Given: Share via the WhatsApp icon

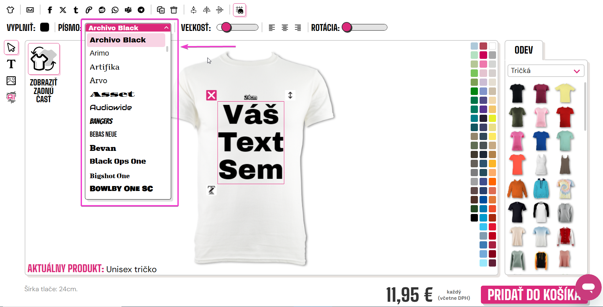Looking at the screenshot, I should tap(115, 10).
